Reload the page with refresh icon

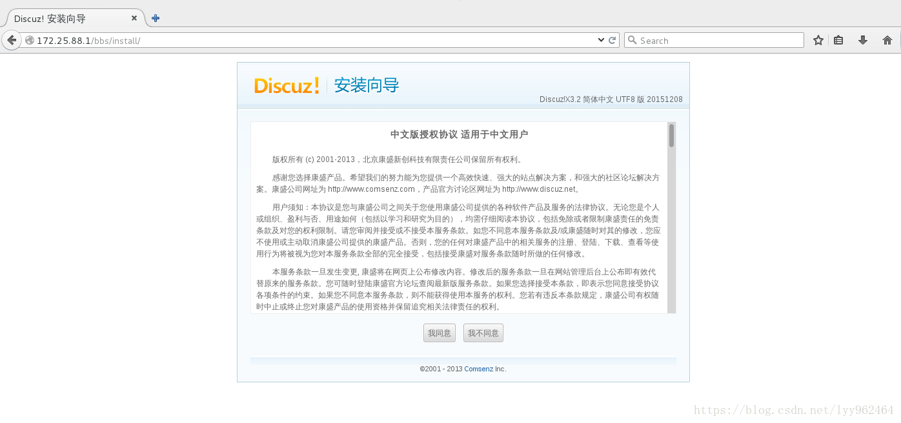pos(612,40)
